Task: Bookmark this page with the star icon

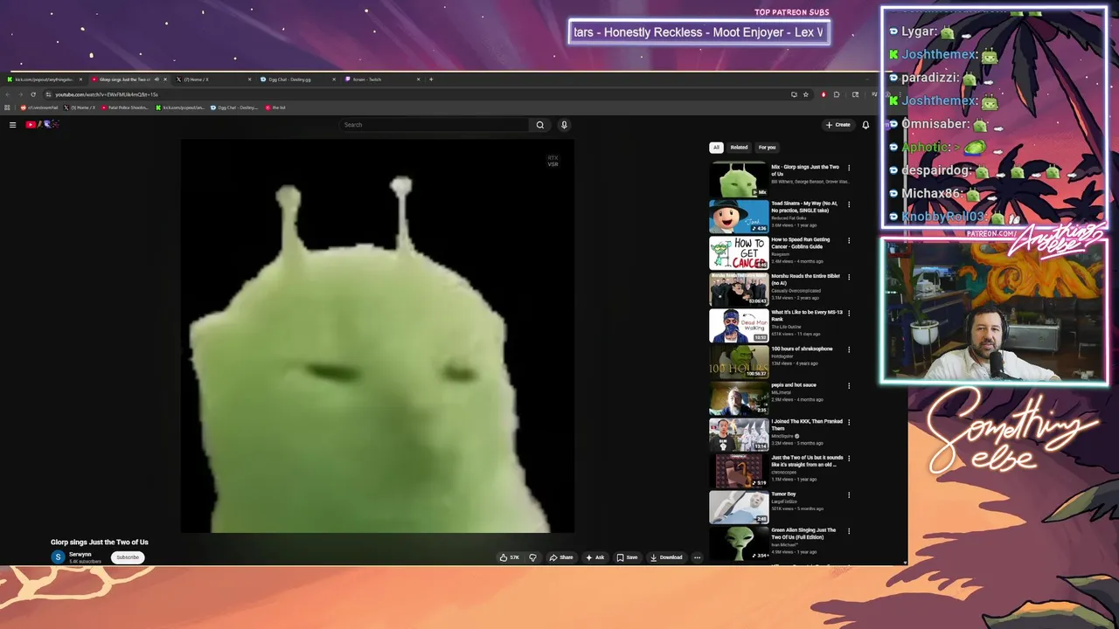Action: pyautogui.click(x=805, y=94)
